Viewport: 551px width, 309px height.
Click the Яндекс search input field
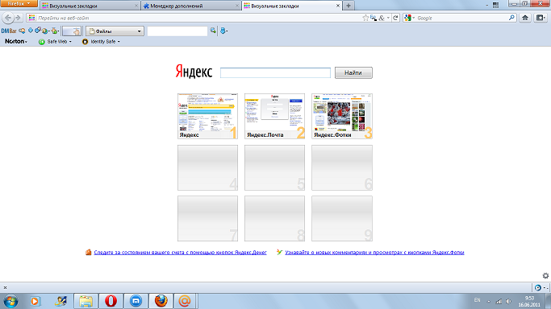[275, 73]
